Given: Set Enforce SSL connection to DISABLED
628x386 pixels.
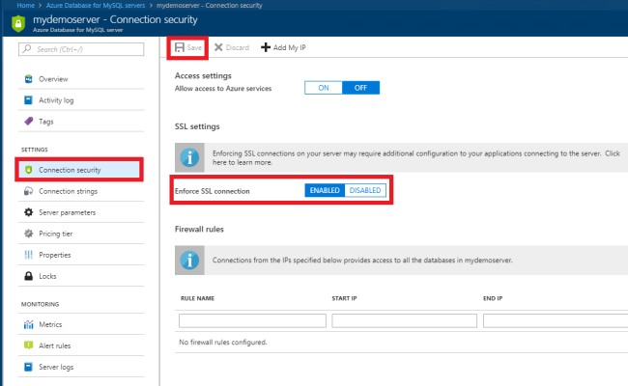Looking at the screenshot, I should tap(365, 190).
